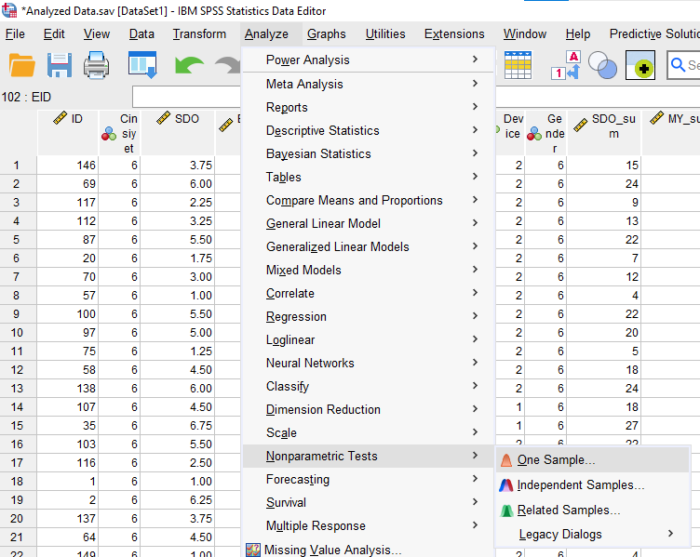Viewport: 700px width, 557px height.
Task: Expand the Classify submenu
Action: tap(369, 386)
